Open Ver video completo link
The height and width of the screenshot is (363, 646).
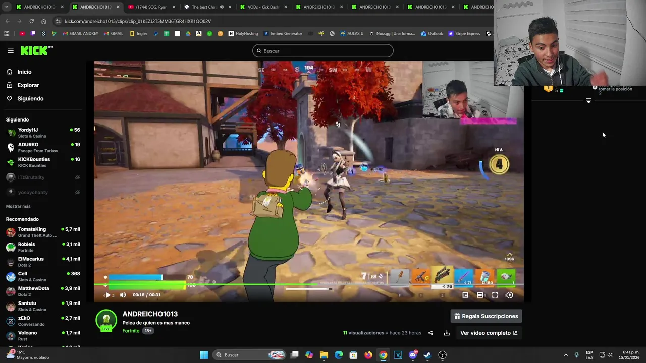[x=489, y=333]
